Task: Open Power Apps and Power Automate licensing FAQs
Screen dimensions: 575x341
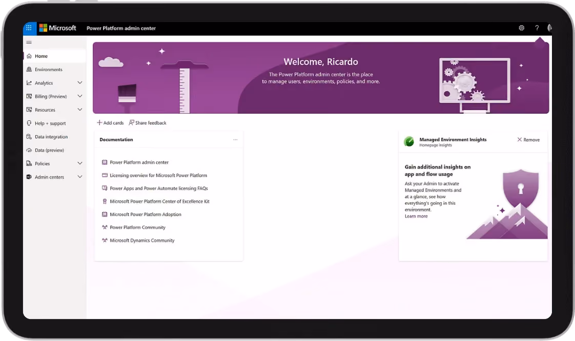Action: (x=159, y=188)
